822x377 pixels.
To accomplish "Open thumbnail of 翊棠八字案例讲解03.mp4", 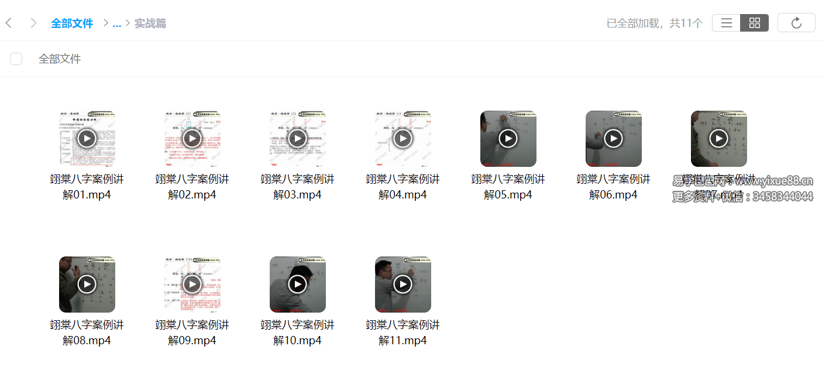I will pos(298,139).
